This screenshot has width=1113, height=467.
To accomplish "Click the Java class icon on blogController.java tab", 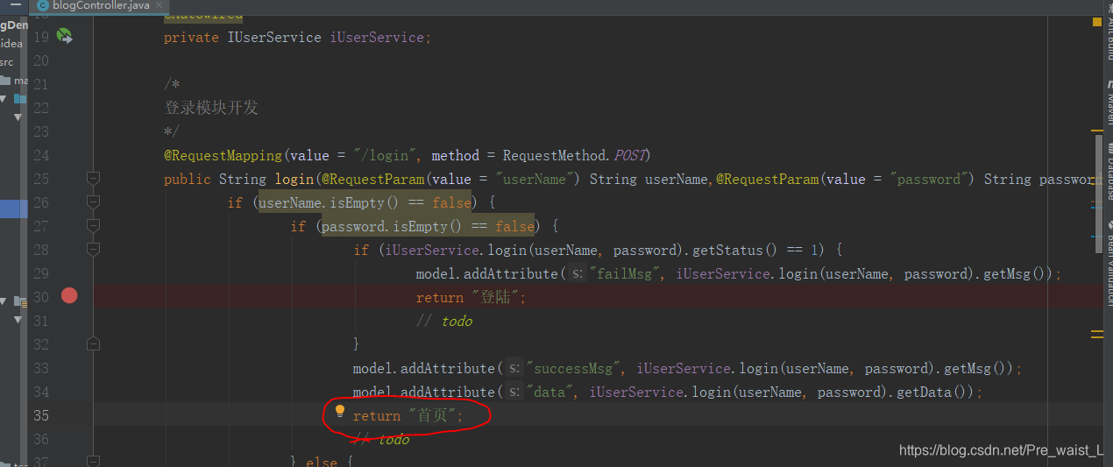I will pos(43,5).
